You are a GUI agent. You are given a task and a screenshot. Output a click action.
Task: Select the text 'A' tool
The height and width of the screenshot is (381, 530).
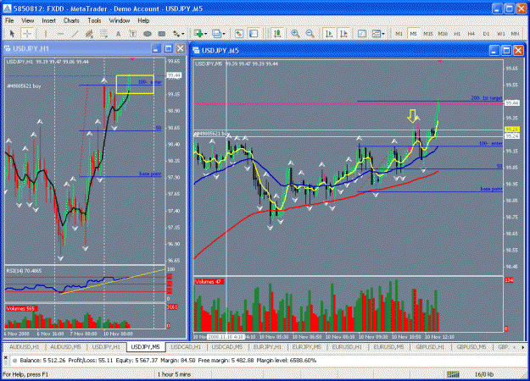[119, 33]
